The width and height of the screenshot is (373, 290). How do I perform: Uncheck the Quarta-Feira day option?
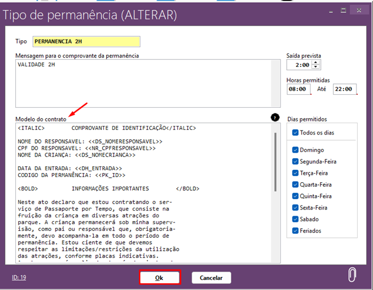click(295, 184)
